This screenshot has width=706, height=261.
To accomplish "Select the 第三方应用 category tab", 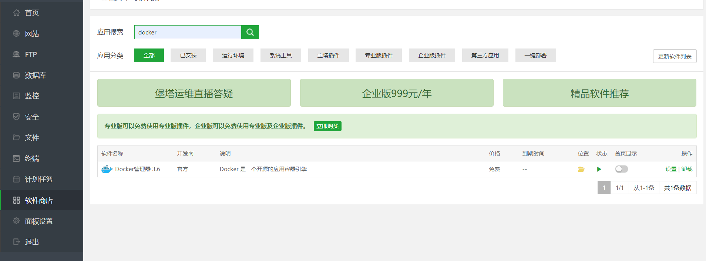I will click(485, 56).
